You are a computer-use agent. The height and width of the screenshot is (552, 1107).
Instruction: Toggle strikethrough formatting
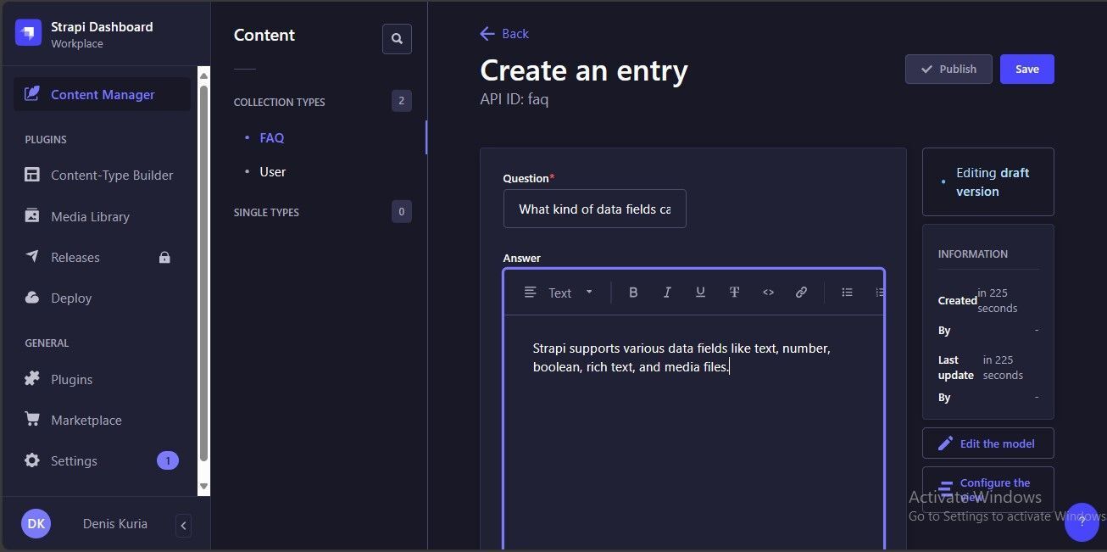click(x=734, y=293)
